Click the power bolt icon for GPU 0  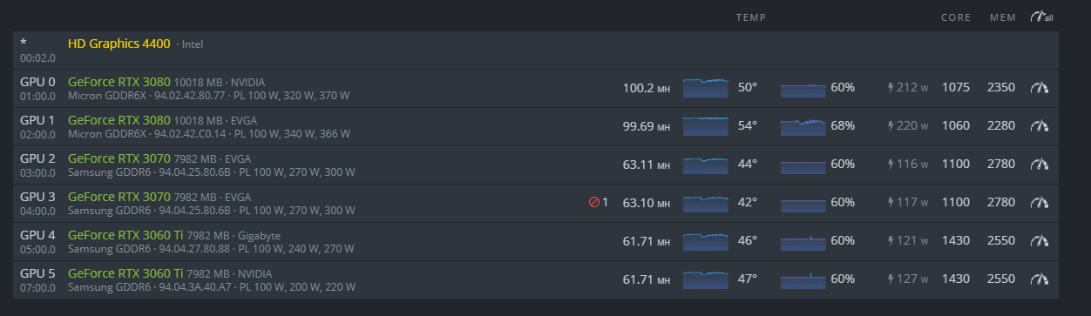891,88
